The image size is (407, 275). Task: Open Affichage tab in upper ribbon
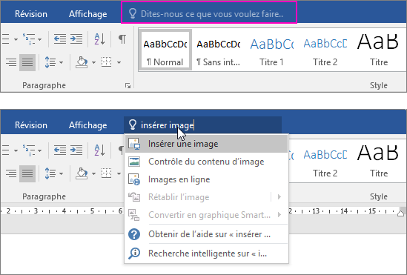click(x=87, y=14)
